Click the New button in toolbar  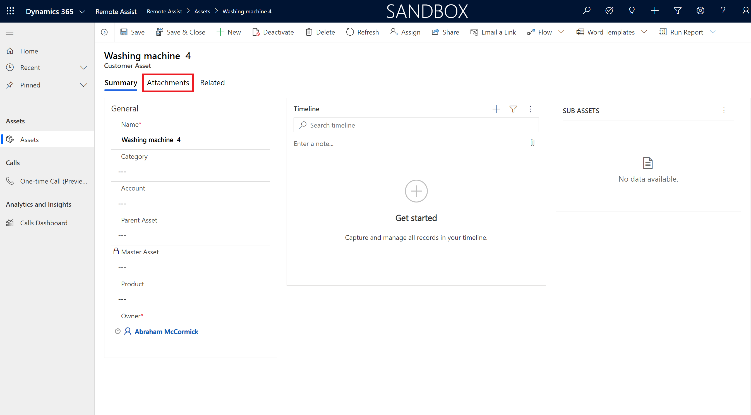click(x=229, y=32)
